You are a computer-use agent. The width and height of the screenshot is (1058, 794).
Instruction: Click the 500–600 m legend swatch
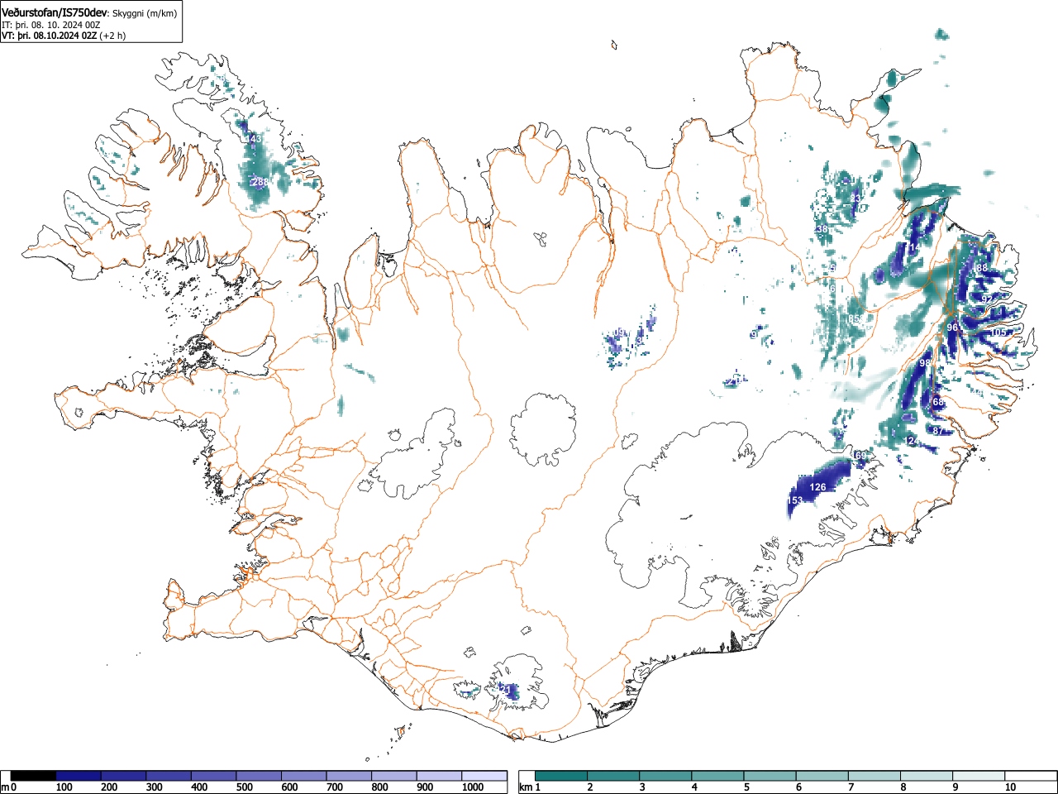(x=259, y=776)
